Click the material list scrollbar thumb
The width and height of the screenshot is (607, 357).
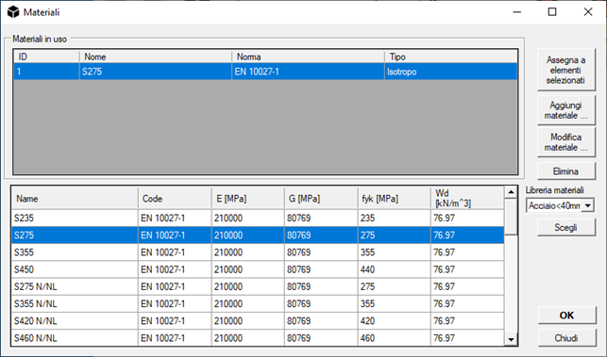tap(511, 217)
